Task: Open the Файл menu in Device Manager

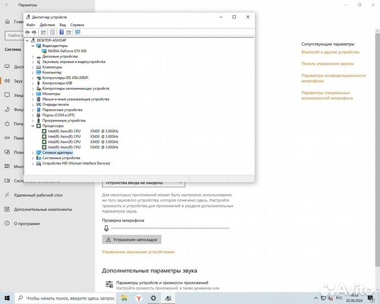Action: (31, 25)
